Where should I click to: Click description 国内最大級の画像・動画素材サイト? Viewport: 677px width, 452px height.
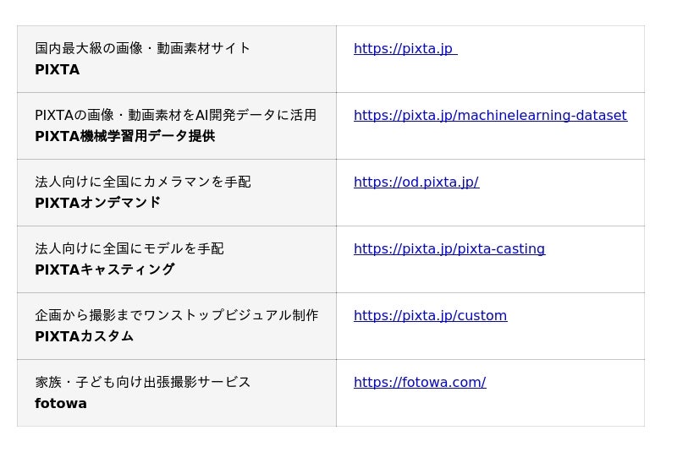pyautogui.click(x=142, y=48)
